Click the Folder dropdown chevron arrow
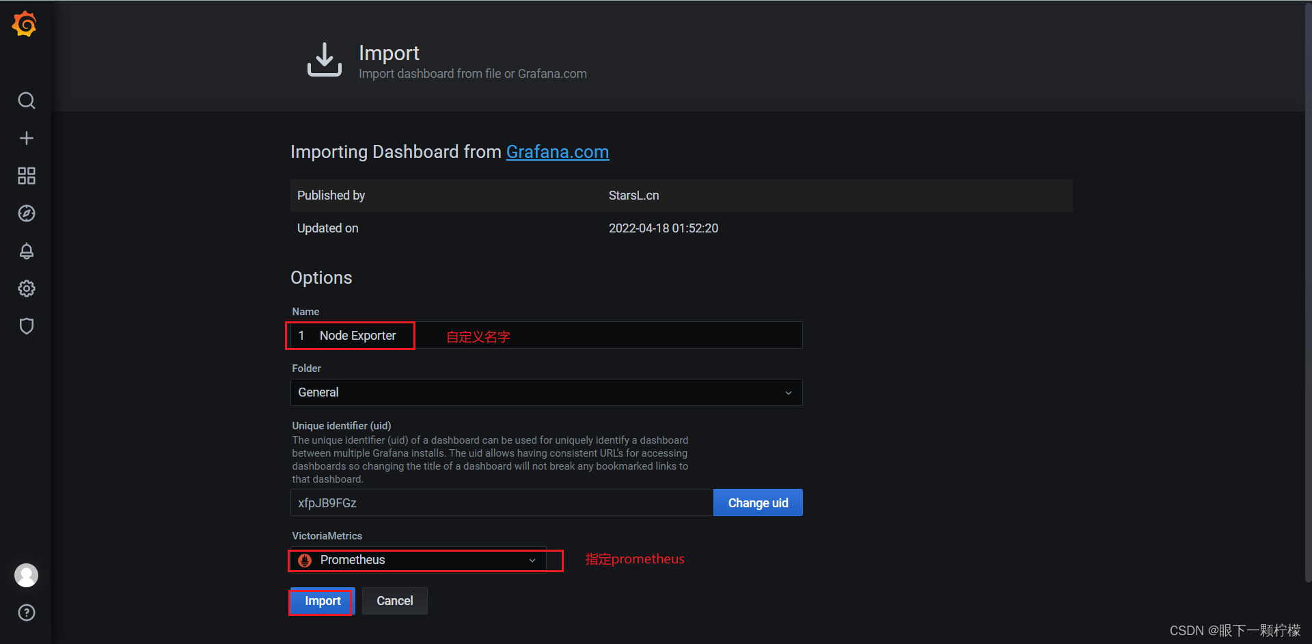This screenshot has height=644, width=1312. [788, 392]
